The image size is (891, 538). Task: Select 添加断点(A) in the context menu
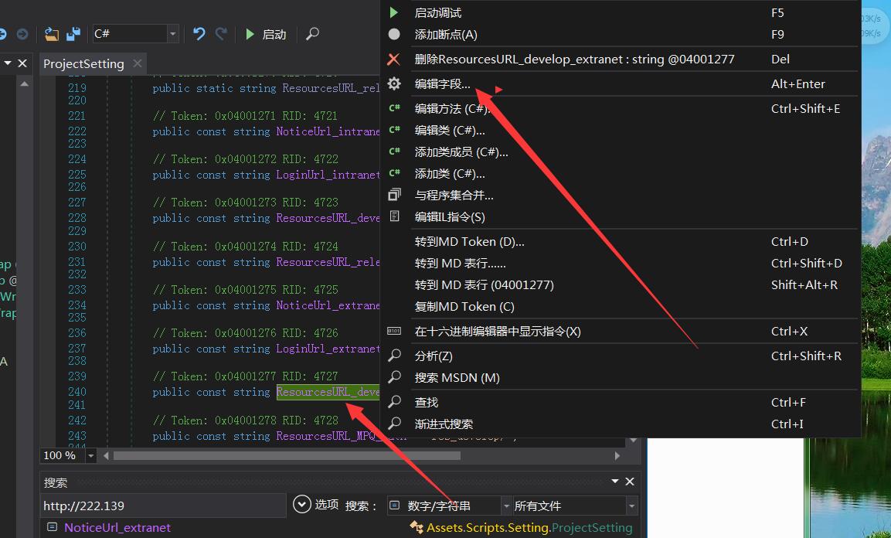(446, 34)
